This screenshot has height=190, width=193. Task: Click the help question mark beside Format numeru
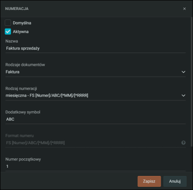pos(183,143)
